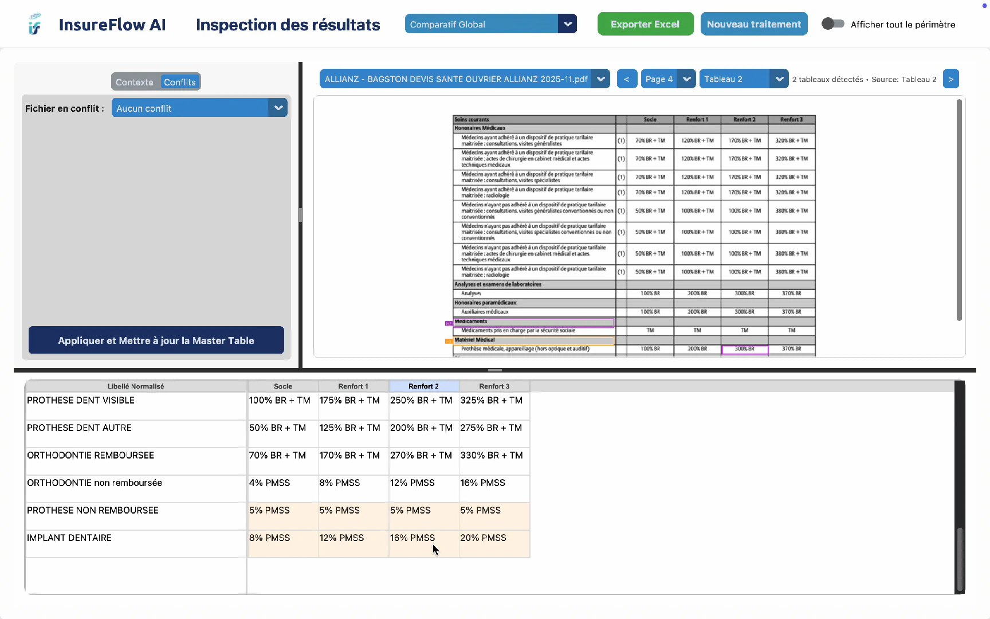Click the Exporter Excel button
The width and height of the screenshot is (990, 619).
(645, 24)
